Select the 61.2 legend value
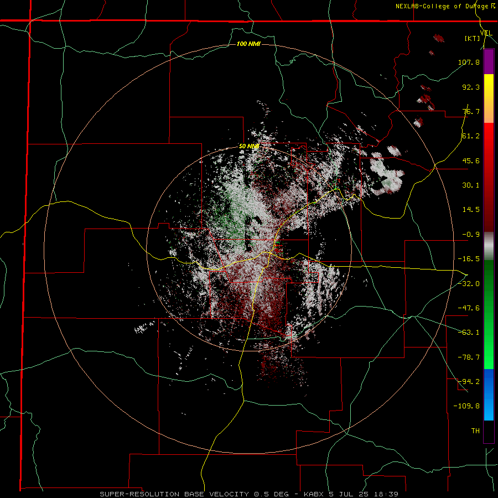This screenshot has height=498, width=498. [471, 136]
